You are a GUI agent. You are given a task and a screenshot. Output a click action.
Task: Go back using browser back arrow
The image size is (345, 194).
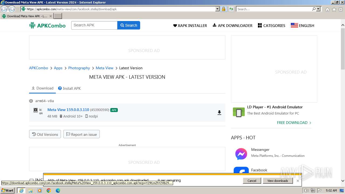pyautogui.click(x=4, y=9)
